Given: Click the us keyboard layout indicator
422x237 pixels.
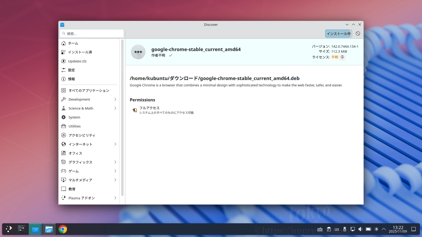Looking at the screenshot, I should (337, 229).
